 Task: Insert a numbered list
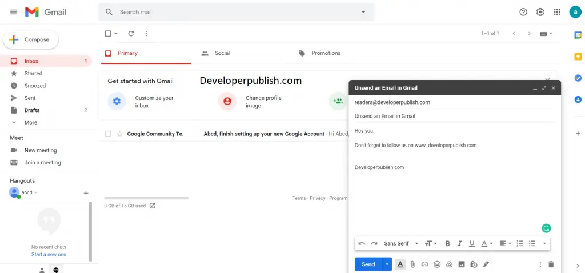coord(520,243)
